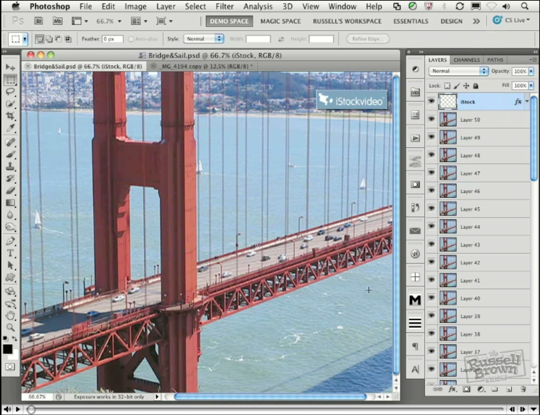Image resolution: width=540 pixels, height=415 pixels.
Task: Hide the iStock layer
Action: pyautogui.click(x=431, y=101)
